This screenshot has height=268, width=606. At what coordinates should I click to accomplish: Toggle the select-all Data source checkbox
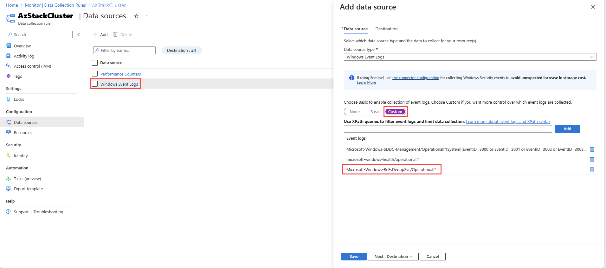(95, 63)
